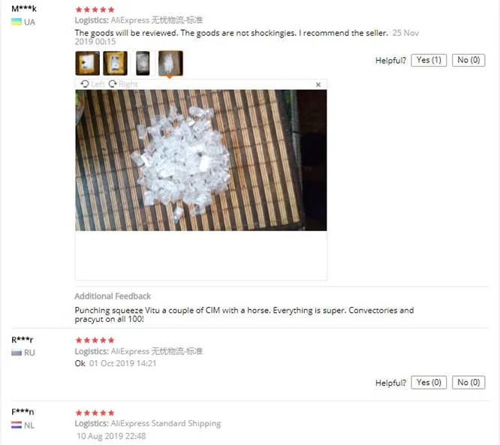Click the Additional Feedback heading
Screen dimensions: 500x445
point(113,296)
